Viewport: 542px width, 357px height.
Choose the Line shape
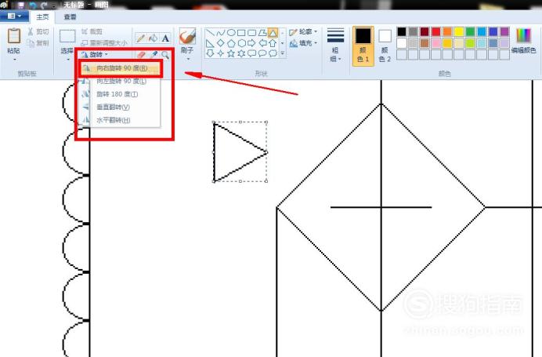click(210, 33)
